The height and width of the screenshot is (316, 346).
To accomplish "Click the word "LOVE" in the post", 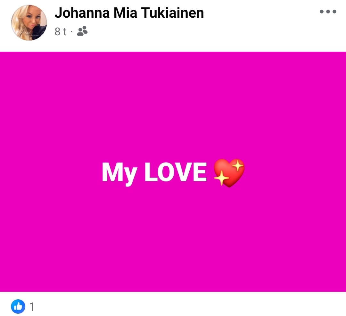I will pos(176,171).
